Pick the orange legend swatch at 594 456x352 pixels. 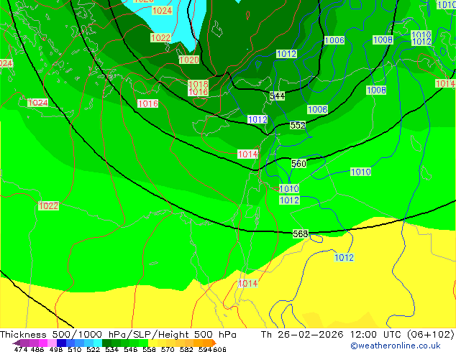pos(208,343)
